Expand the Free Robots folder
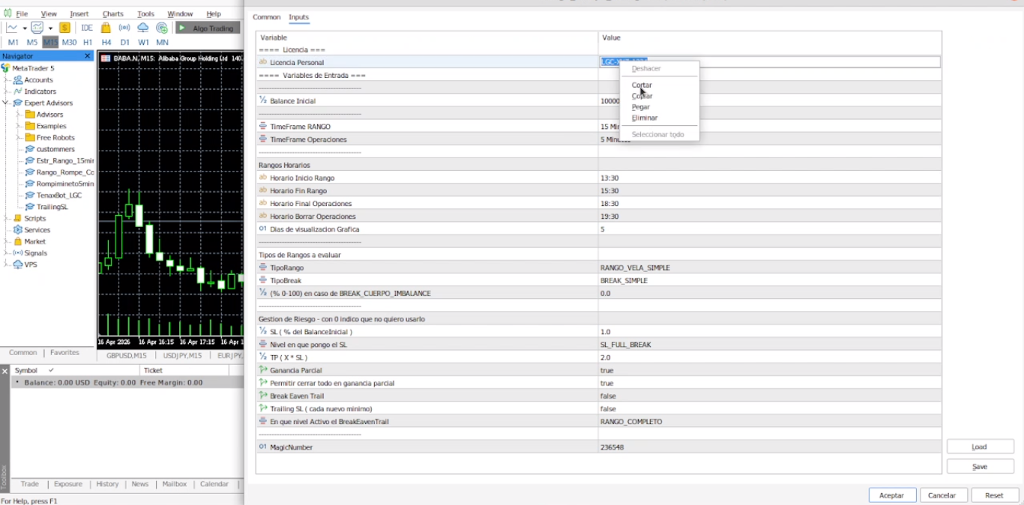 point(18,138)
